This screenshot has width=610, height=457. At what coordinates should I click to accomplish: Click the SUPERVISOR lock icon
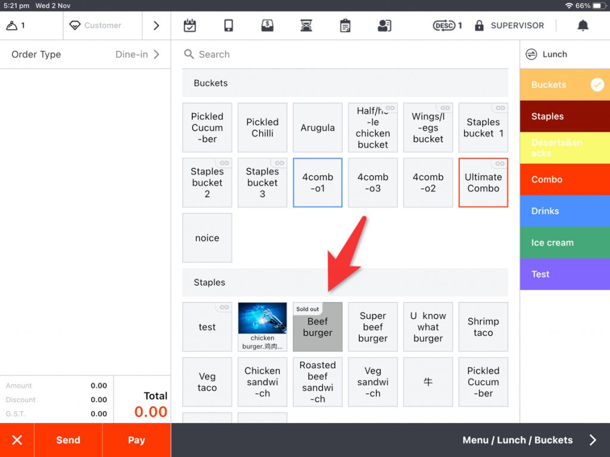(479, 26)
